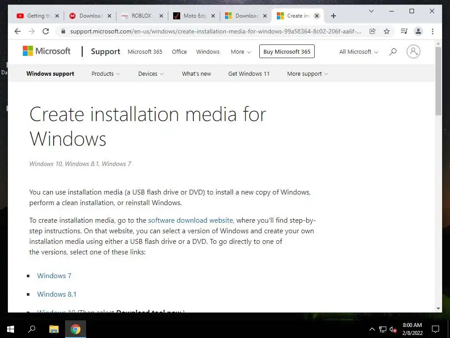
Task: Expand the More support dropdown
Action: [x=307, y=73]
